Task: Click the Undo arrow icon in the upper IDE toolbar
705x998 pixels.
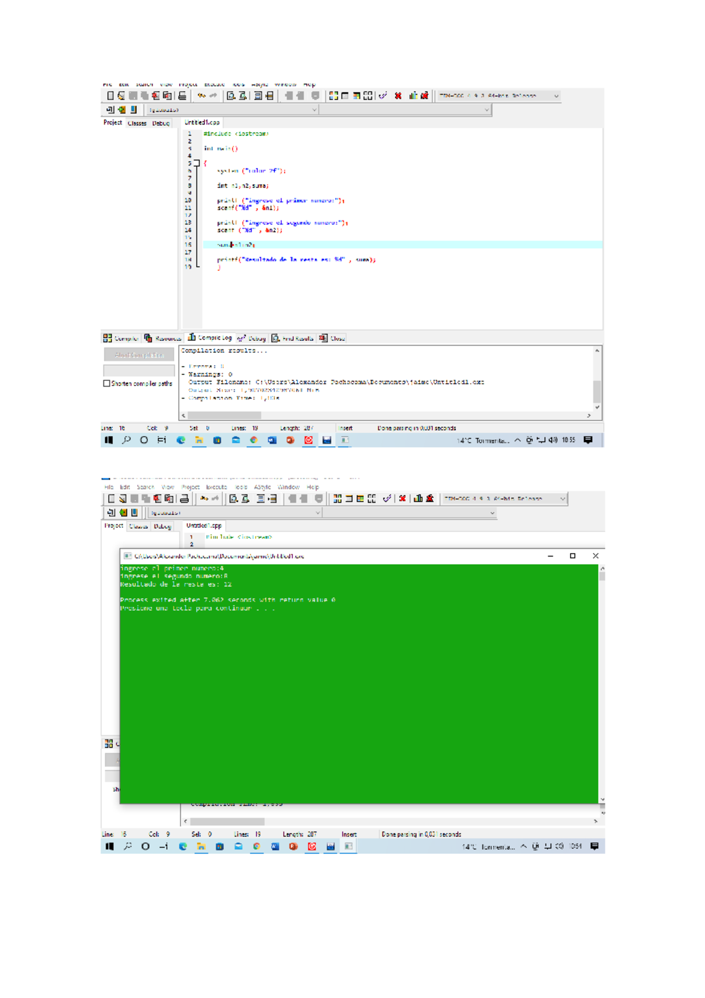Action: click(x=202, y=96)
